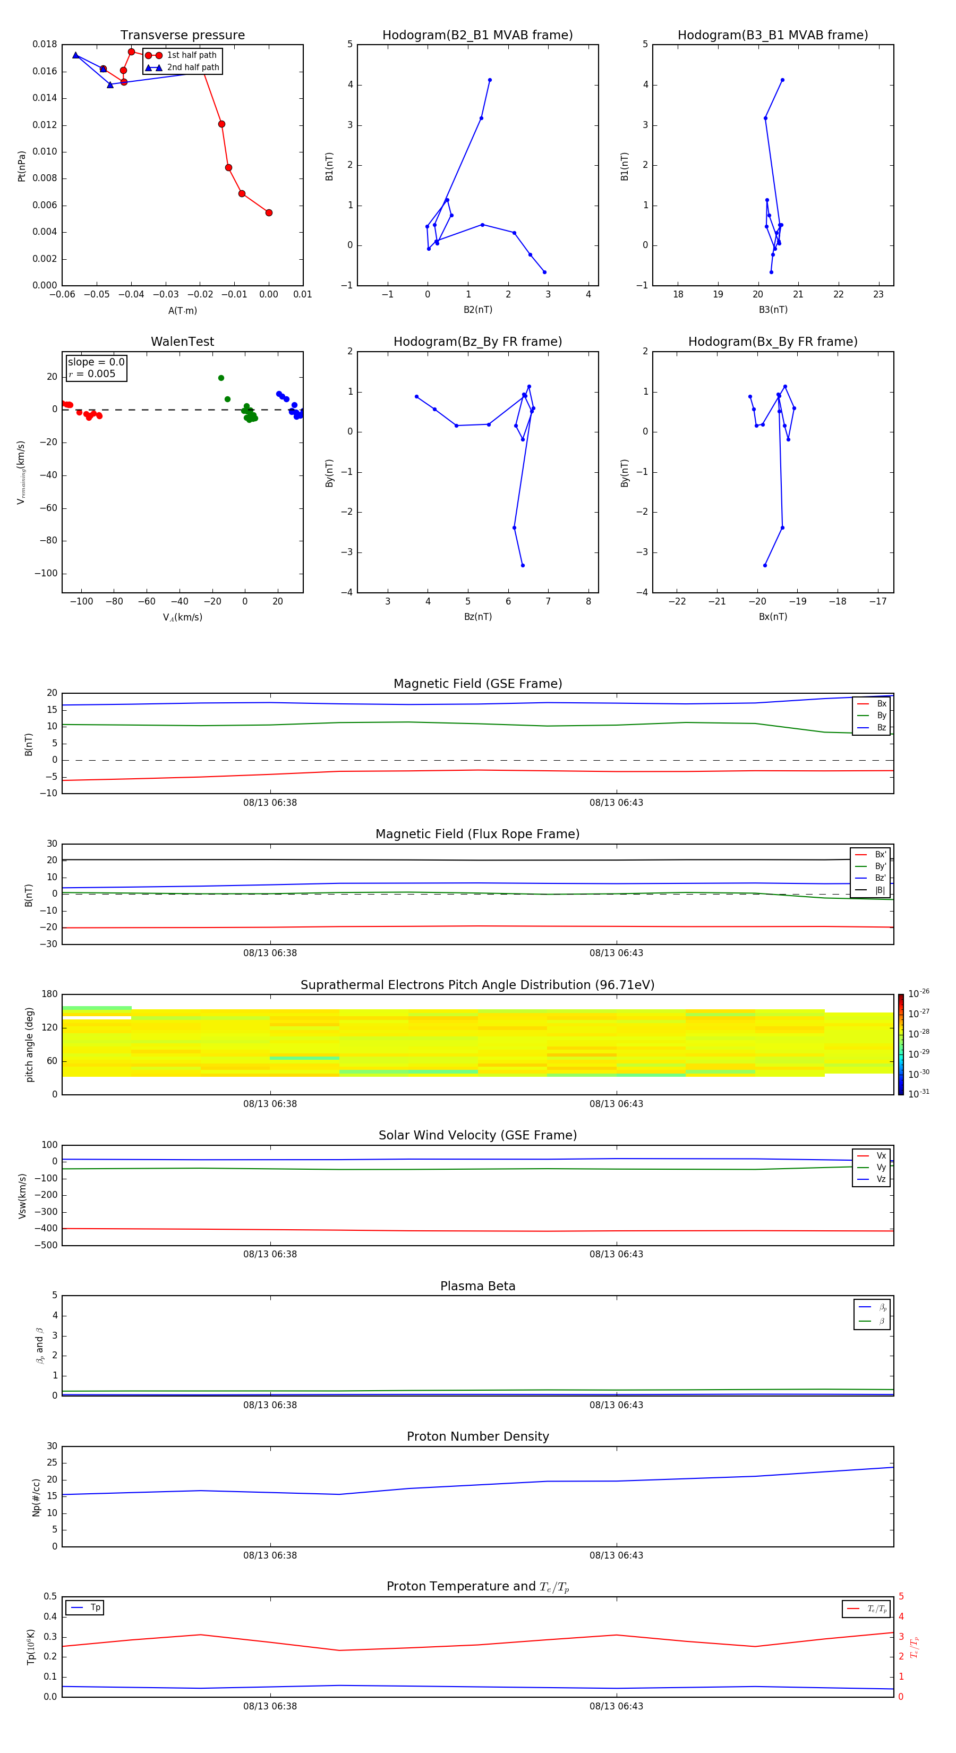Click the Tp legend entry
The height and width of the screenshot is (1753, 956).
(x=85, y=1607)
